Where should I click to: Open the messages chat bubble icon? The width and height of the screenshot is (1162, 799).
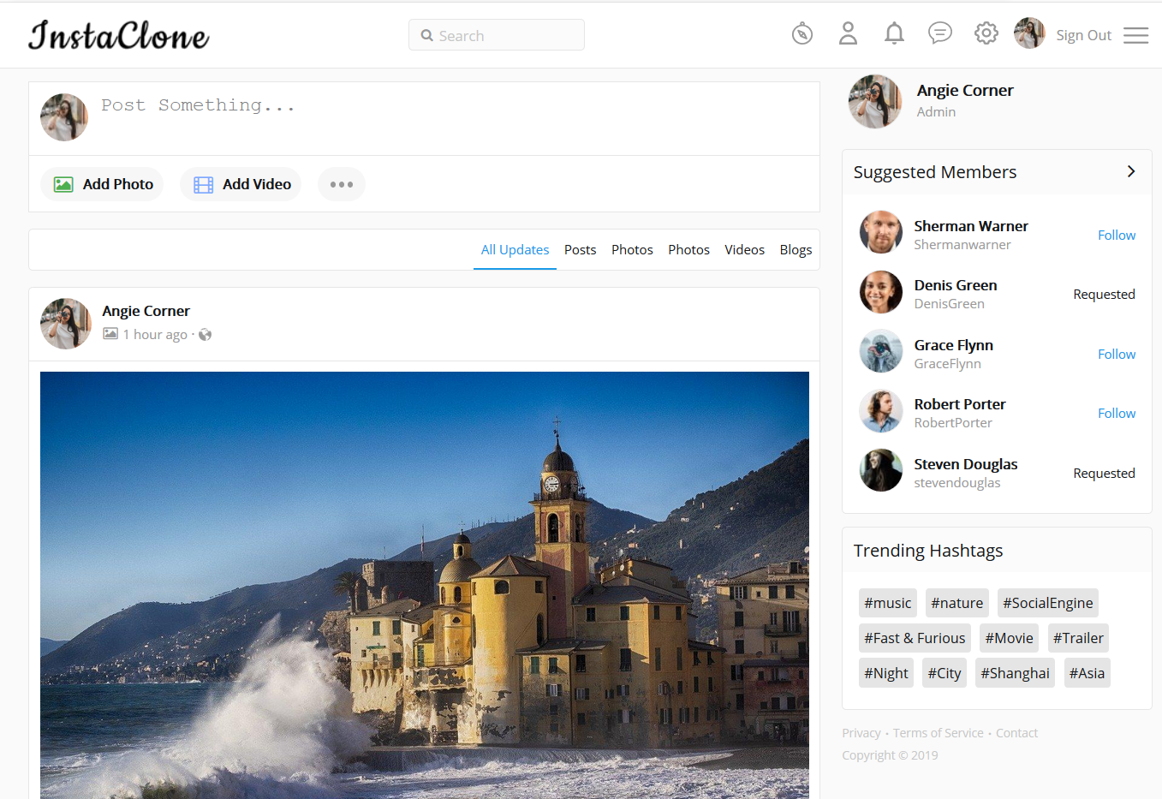[939, 33]
